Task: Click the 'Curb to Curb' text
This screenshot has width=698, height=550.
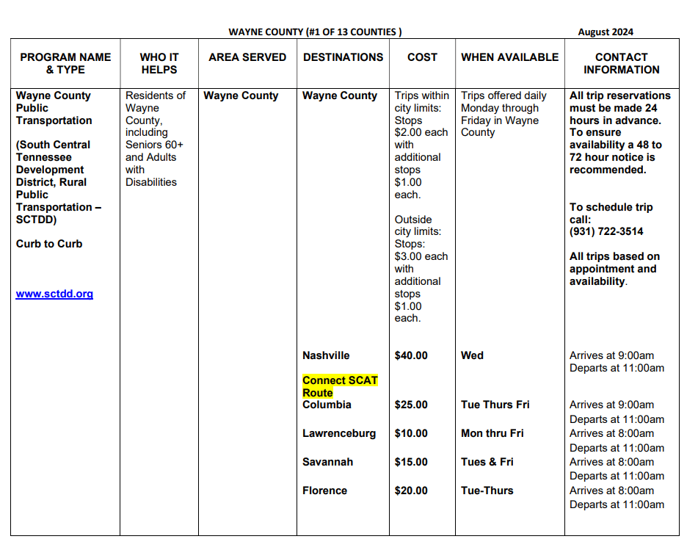Action: 49,244
